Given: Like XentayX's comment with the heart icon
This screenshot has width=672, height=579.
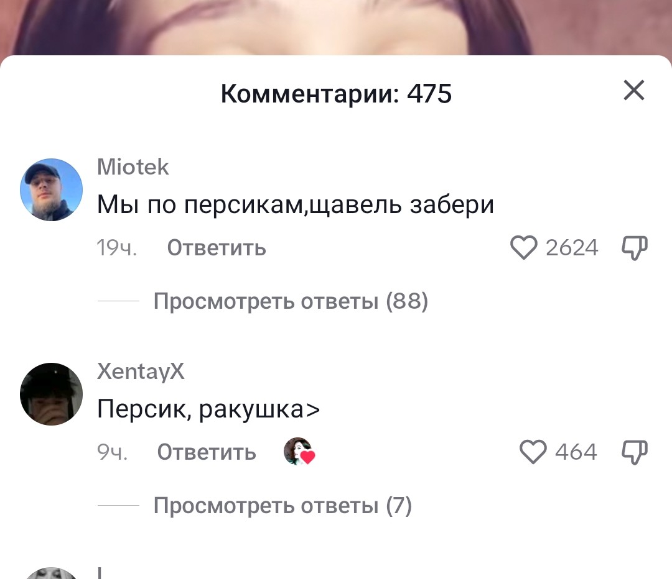Looking at the screenshot, I should point(533,452).
